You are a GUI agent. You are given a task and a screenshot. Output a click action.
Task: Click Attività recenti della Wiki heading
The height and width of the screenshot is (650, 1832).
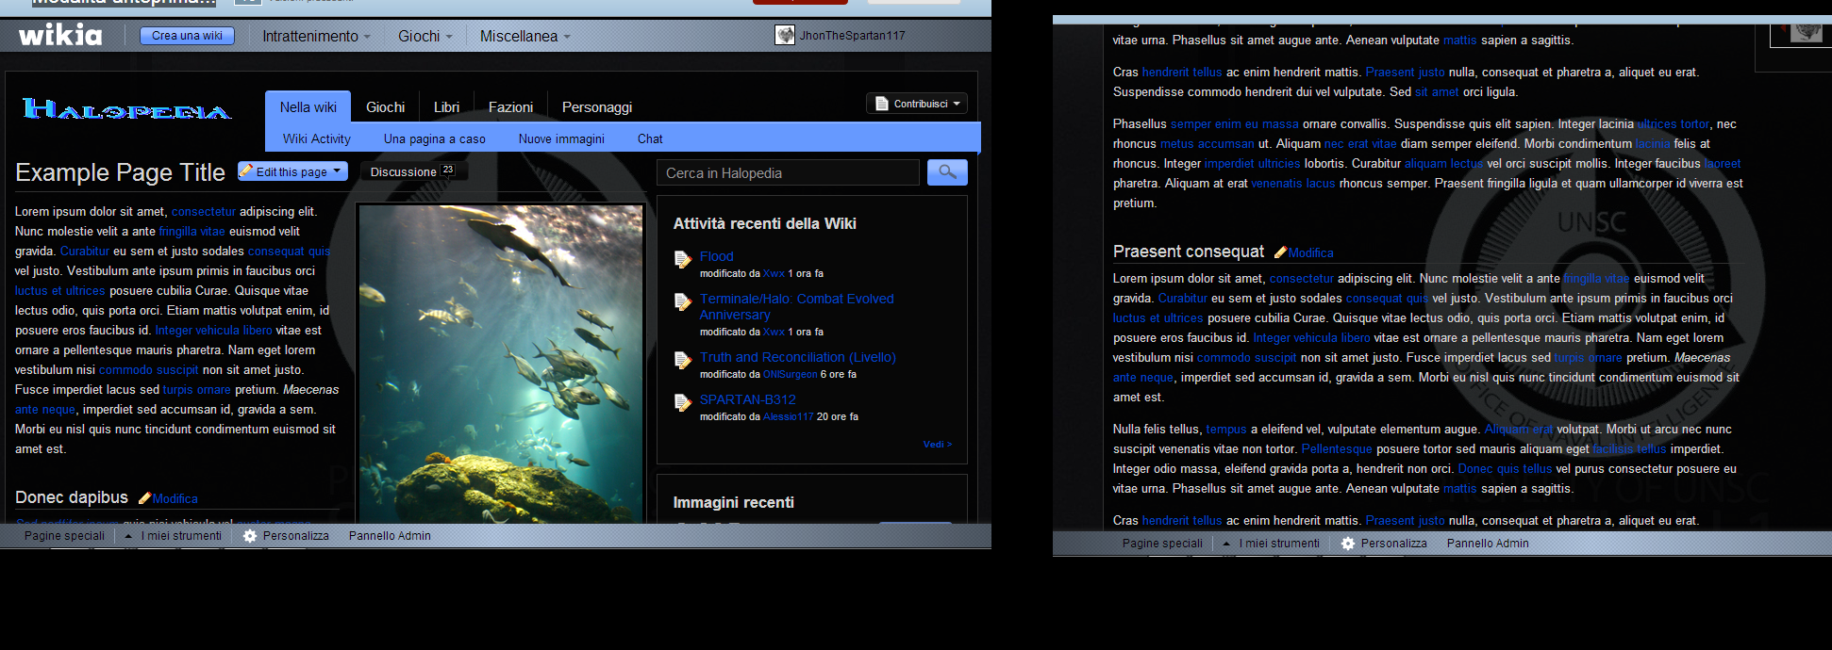(x=764, y=223)
